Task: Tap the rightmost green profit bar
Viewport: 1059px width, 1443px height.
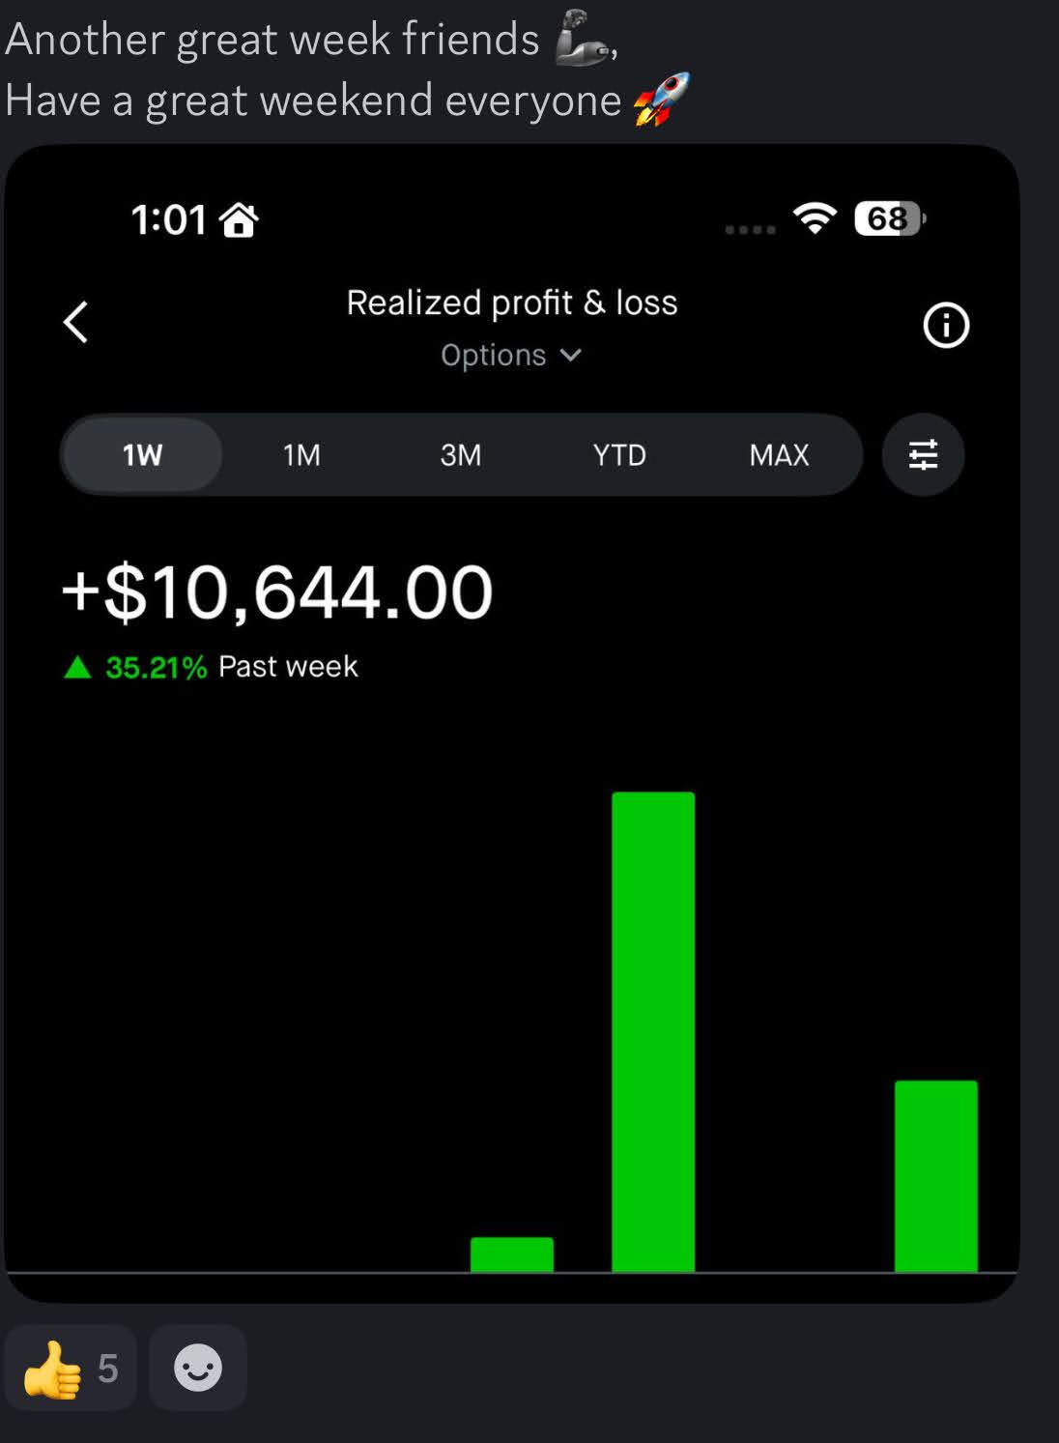Action: [935, 1175]
